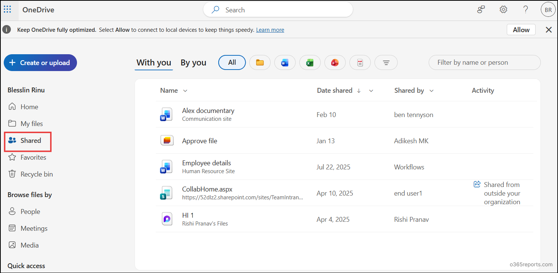Open the Shared by column dropdown

pos(431,90)
